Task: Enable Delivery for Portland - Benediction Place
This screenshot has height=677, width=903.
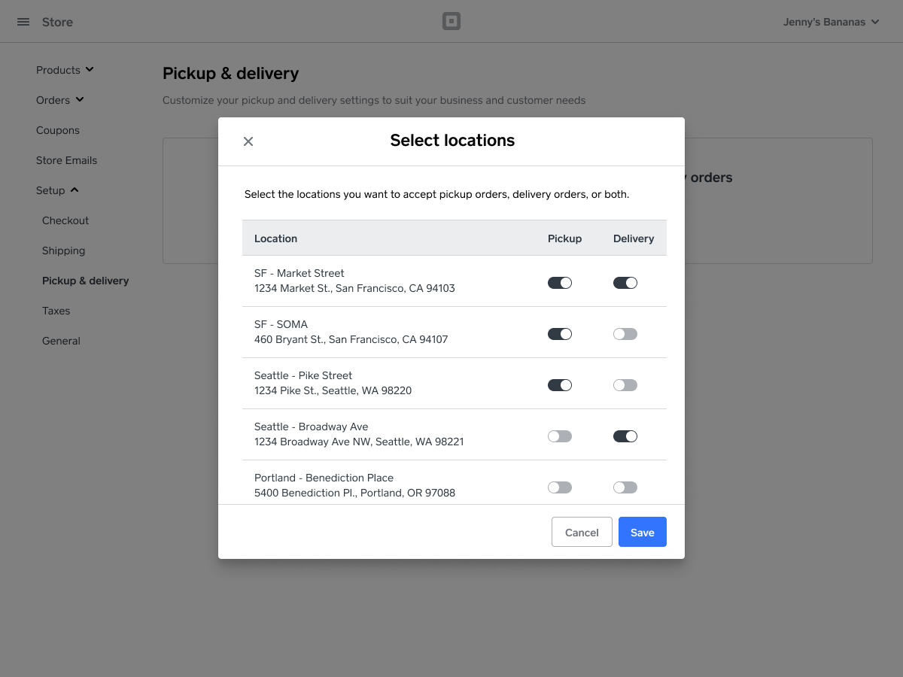Action: pyautogui.click(x=625, y=487)
